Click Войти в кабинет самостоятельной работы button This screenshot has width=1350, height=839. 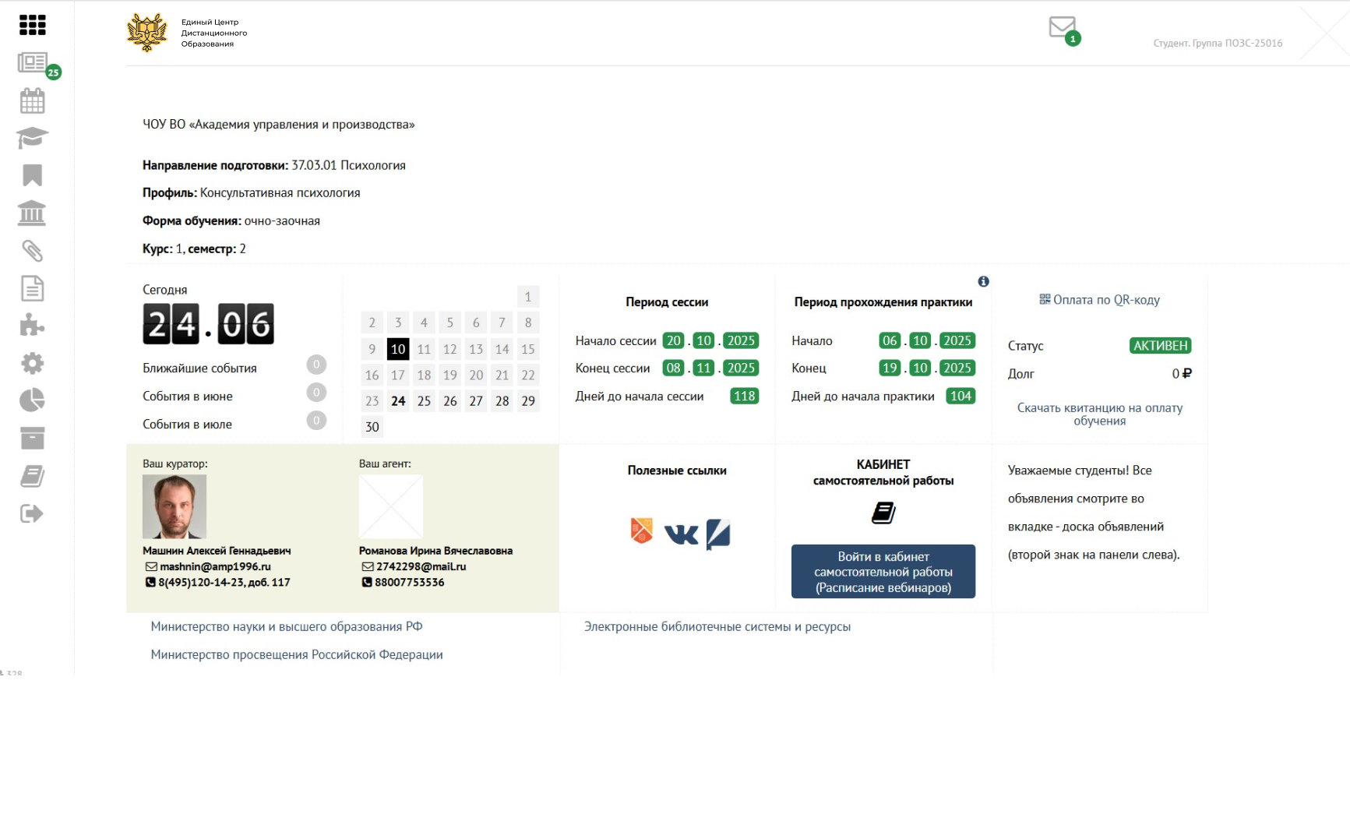(883, 572)
